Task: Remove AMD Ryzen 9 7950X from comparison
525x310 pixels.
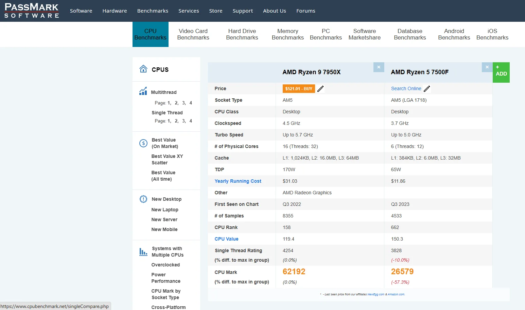Action: pos(379,67)
